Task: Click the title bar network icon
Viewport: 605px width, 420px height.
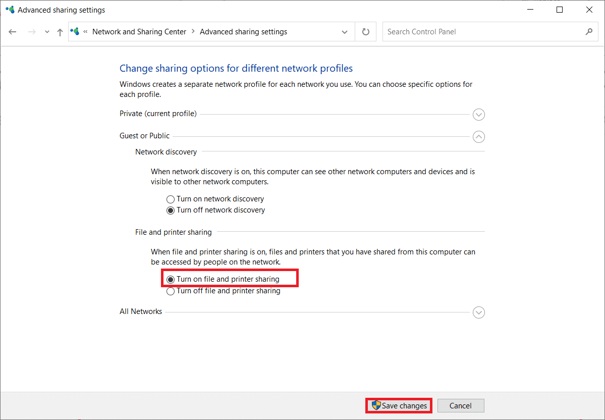Action: tap(10, 10)
